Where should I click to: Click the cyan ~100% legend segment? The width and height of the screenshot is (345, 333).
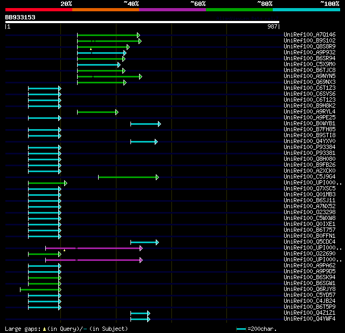click(306, 10)
